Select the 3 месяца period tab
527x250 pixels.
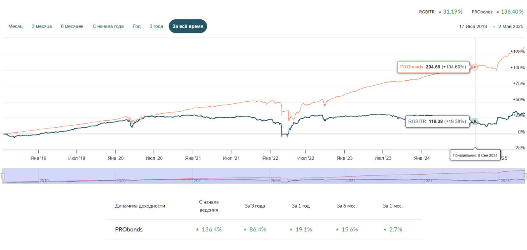tap(42, 26)
